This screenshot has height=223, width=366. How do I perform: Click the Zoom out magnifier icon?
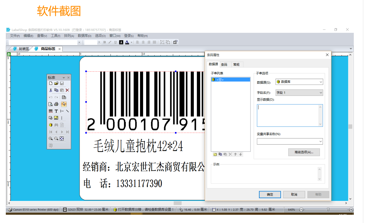(56, 139)
